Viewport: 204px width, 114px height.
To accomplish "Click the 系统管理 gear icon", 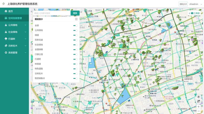I will coord(6,53).
